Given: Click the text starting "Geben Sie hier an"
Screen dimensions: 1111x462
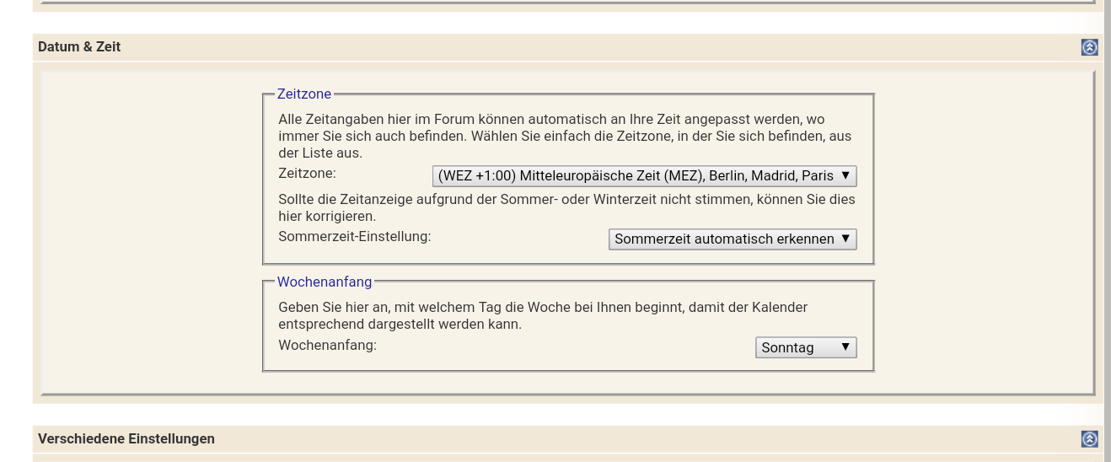Looking at the screenshot, I should 543,315.
